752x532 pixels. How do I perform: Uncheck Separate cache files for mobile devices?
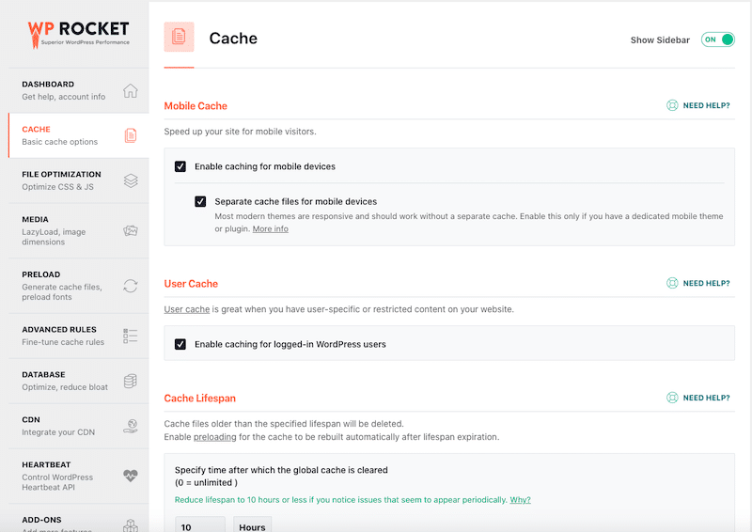point(200,201)
